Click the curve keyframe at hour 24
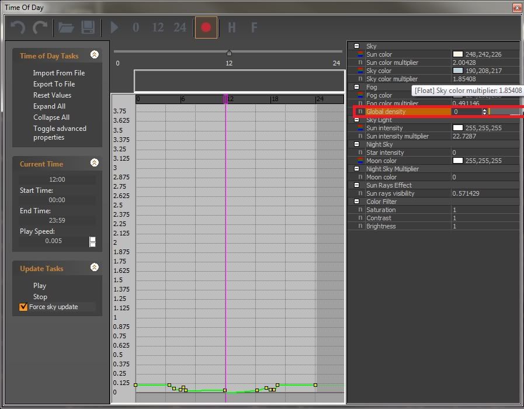 [x=315, y=385]
